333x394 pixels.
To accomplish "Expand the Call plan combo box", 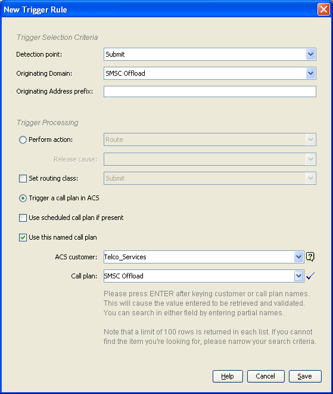I will click(x=298, y=276).
